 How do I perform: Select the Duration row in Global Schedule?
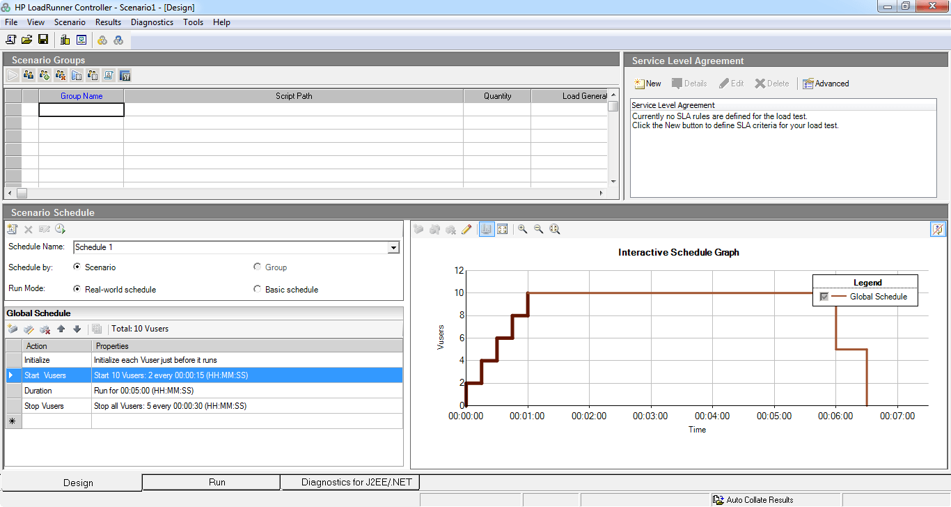click(x=38, y=391)
